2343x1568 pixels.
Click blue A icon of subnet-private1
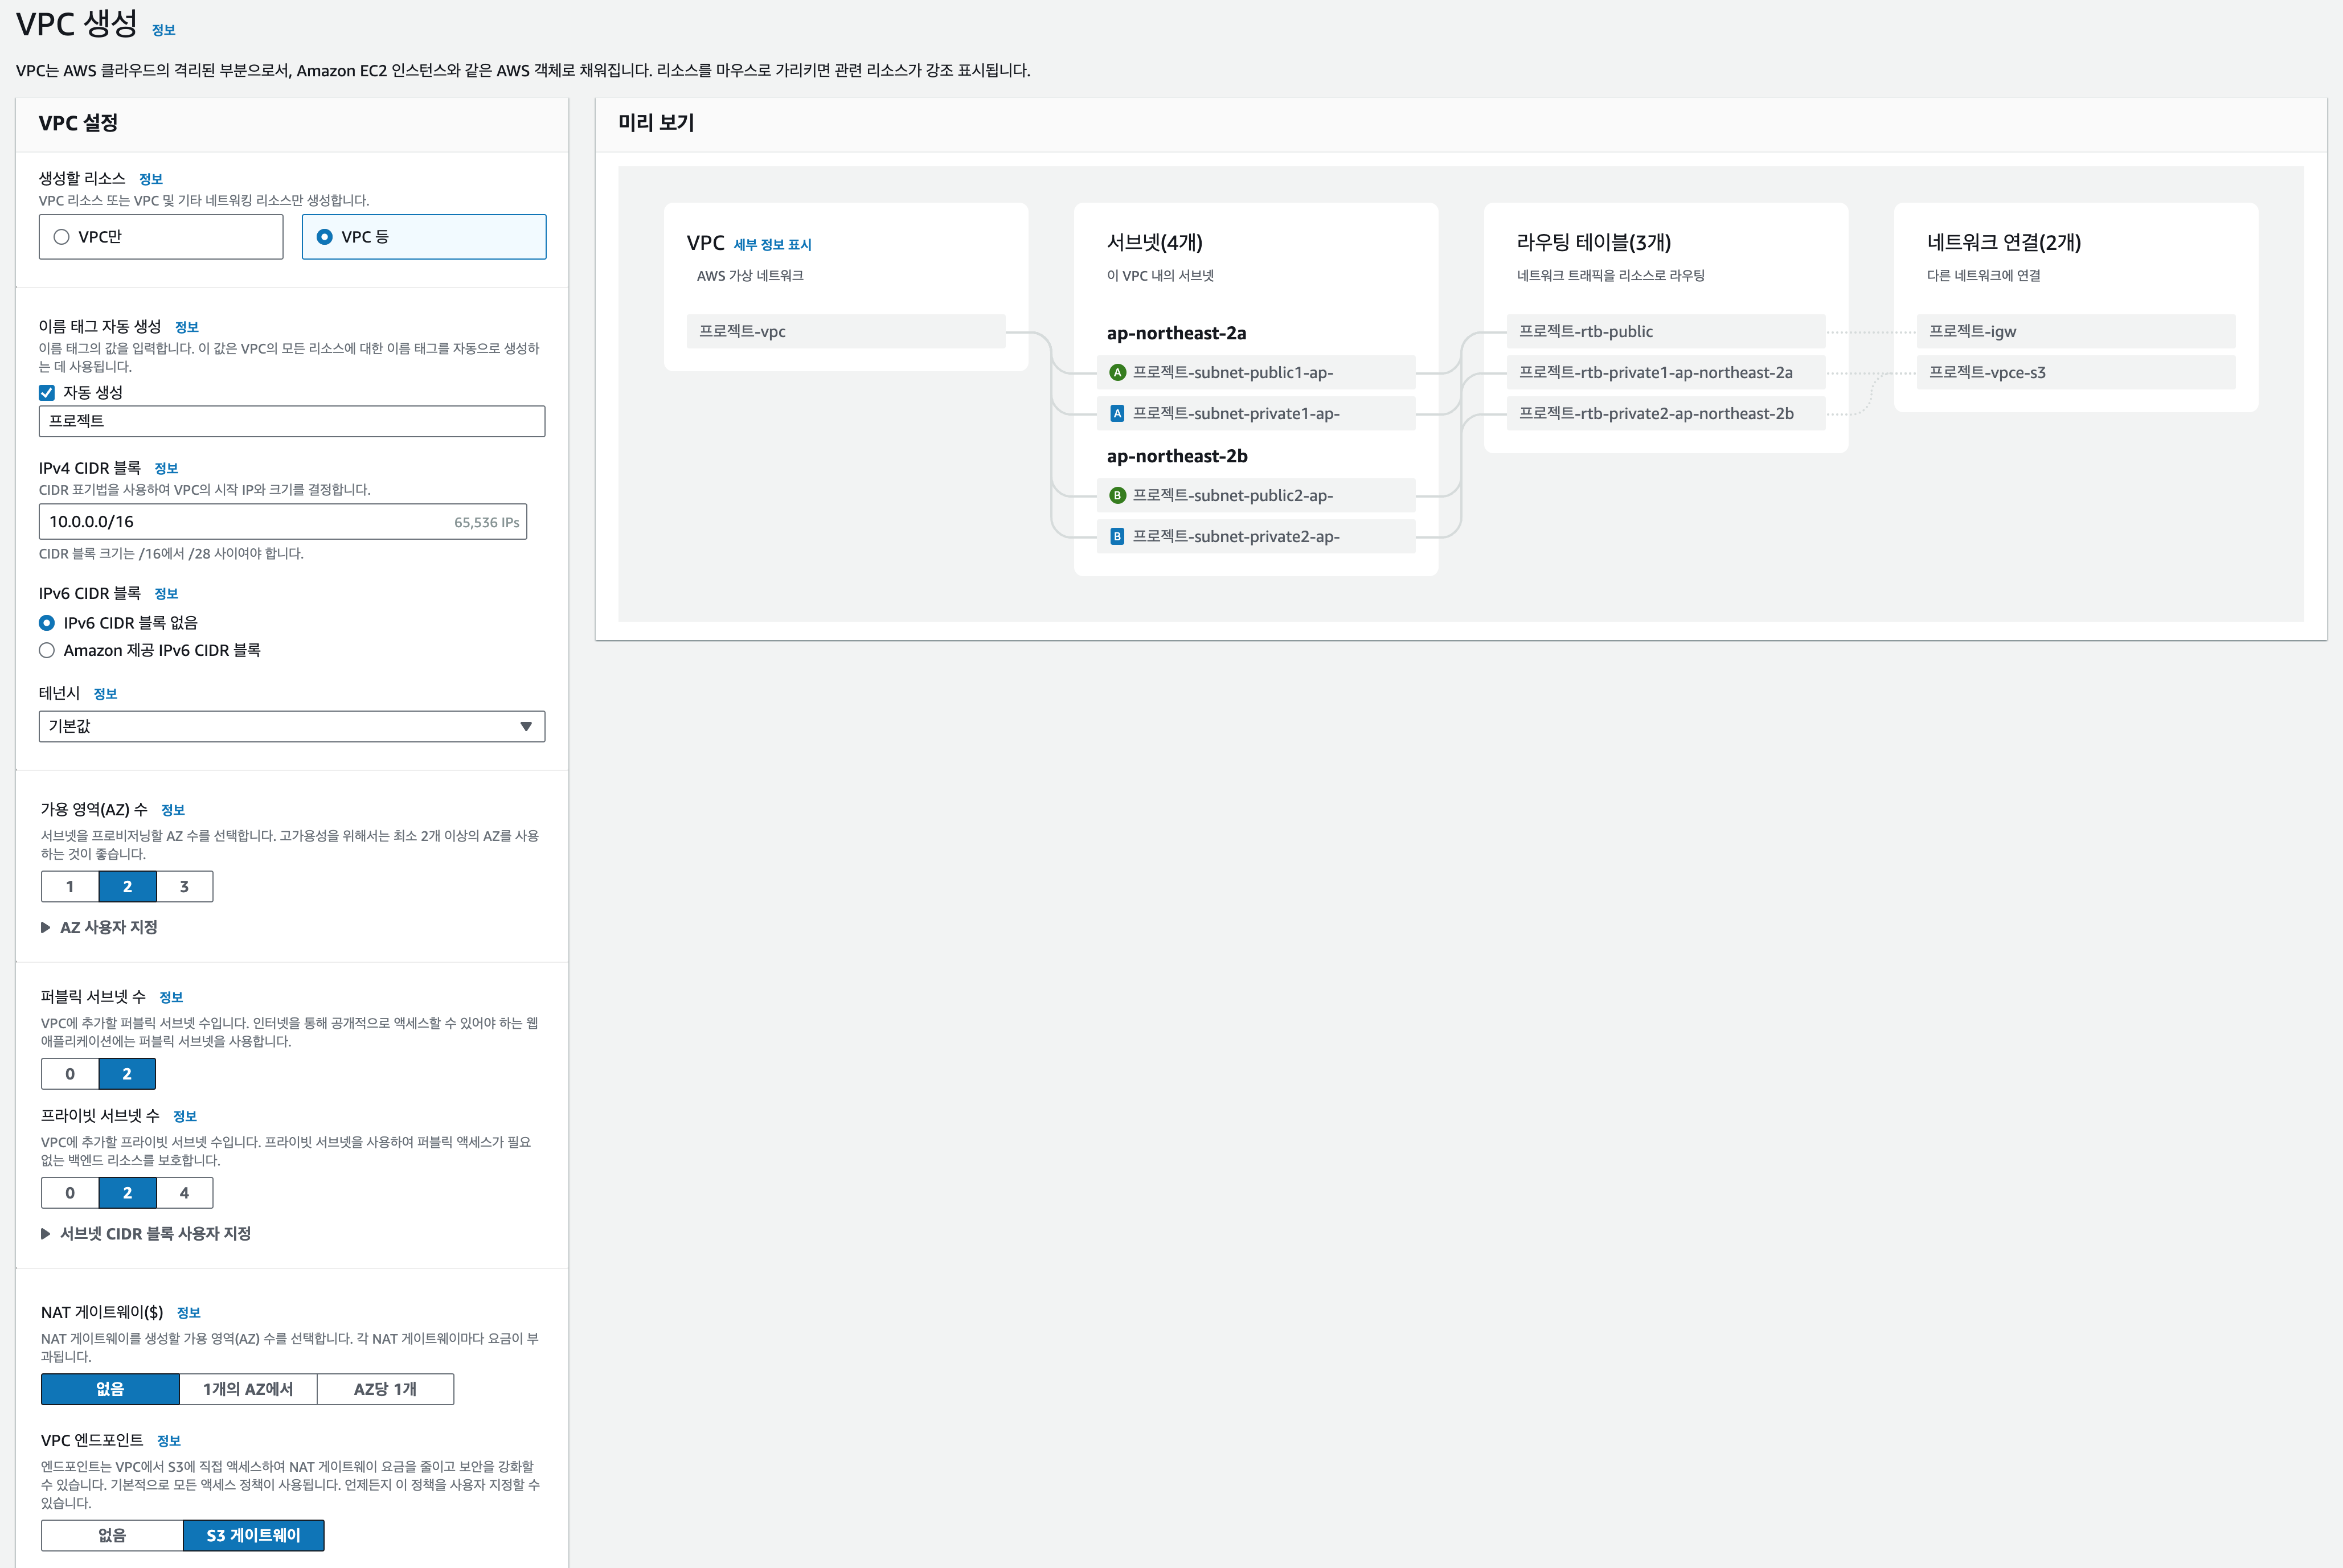tap(1117, 414)
